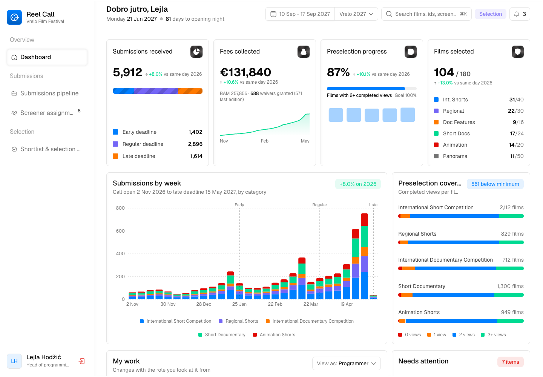Click the Shortlist & selection check icon
The width and height of the screenshot is (543, 377).
point(14,149)
